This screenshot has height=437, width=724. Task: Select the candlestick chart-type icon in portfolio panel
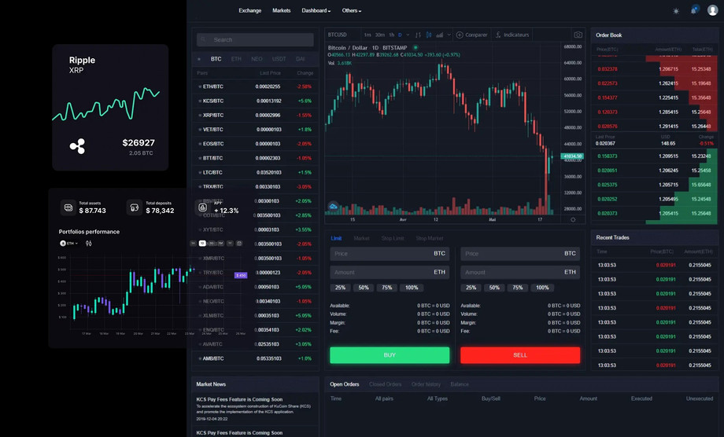89,244
